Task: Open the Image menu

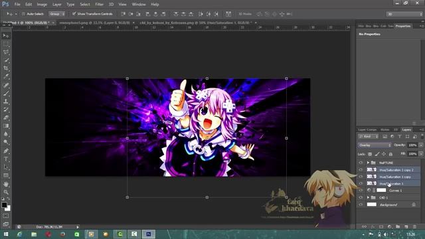Action: point(42,5)
